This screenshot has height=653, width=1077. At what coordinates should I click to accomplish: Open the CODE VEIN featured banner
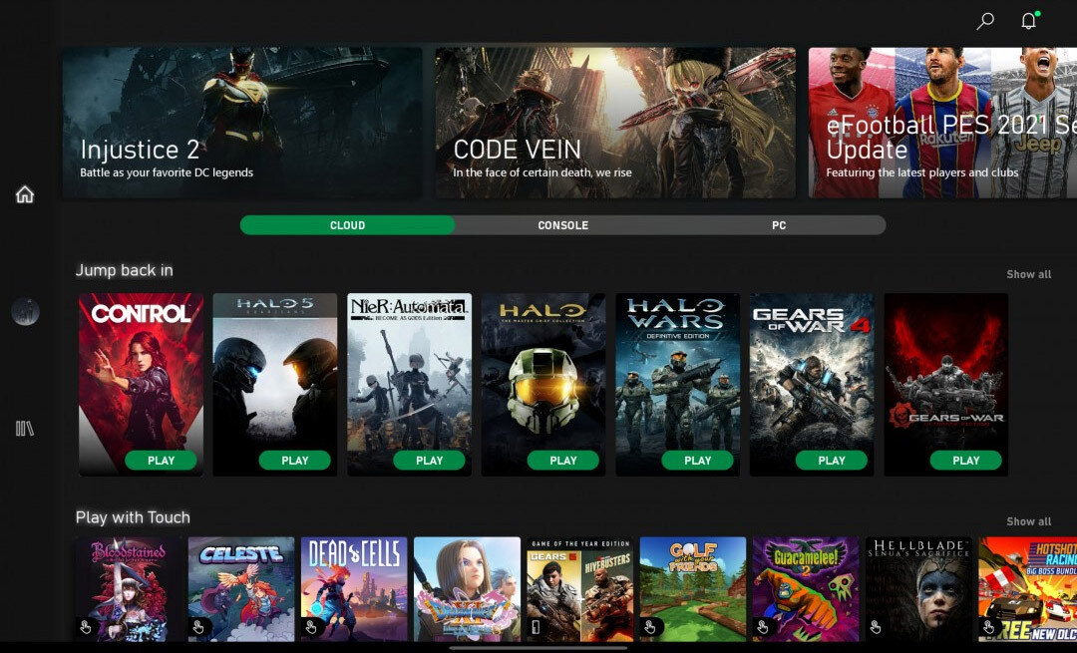point(615,123)
